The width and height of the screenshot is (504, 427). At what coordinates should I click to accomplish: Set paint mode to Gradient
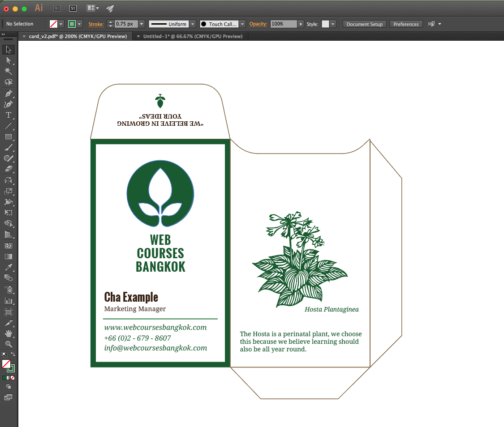click(x=9, y=378)
